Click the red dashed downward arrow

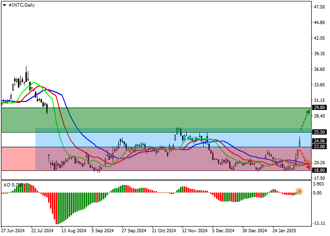[x=305, y=160]
